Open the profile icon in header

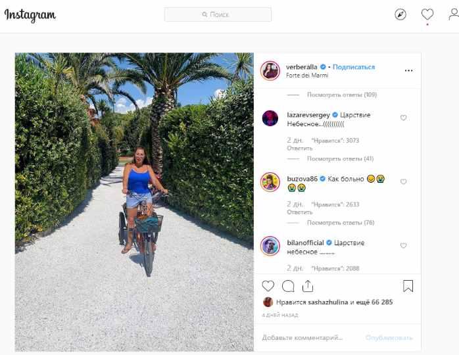coord(454,14)
